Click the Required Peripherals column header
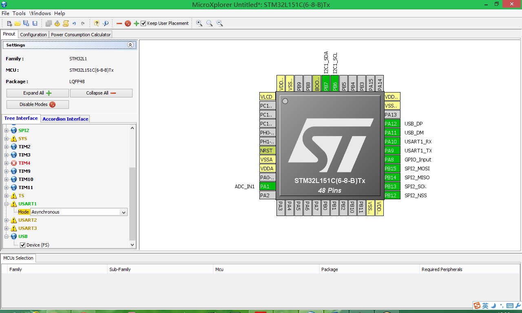The width and height of the screenshot is (522, 313). (x=470, y=269)
